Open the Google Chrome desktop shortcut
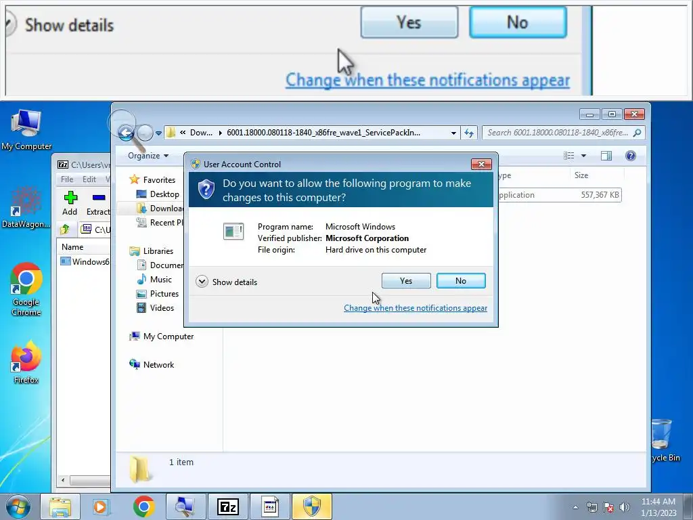The width and height of the screenshot is (693, 520). (26, 290)
